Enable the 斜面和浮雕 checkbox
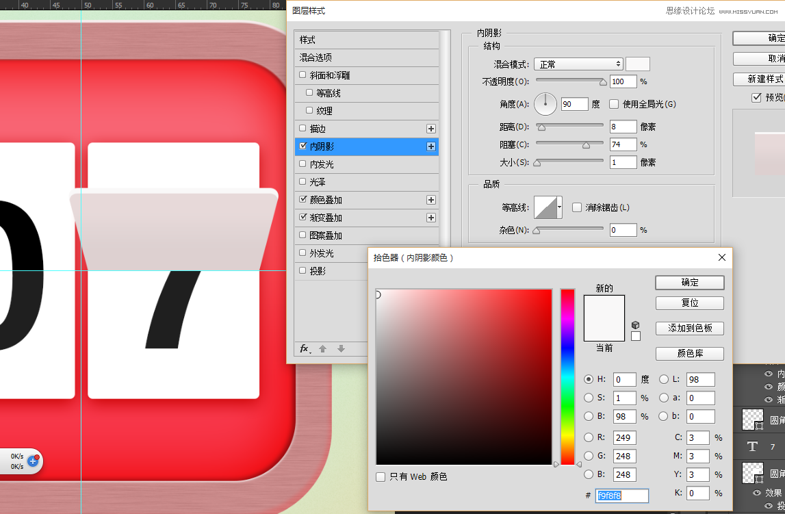 [303, 75]
